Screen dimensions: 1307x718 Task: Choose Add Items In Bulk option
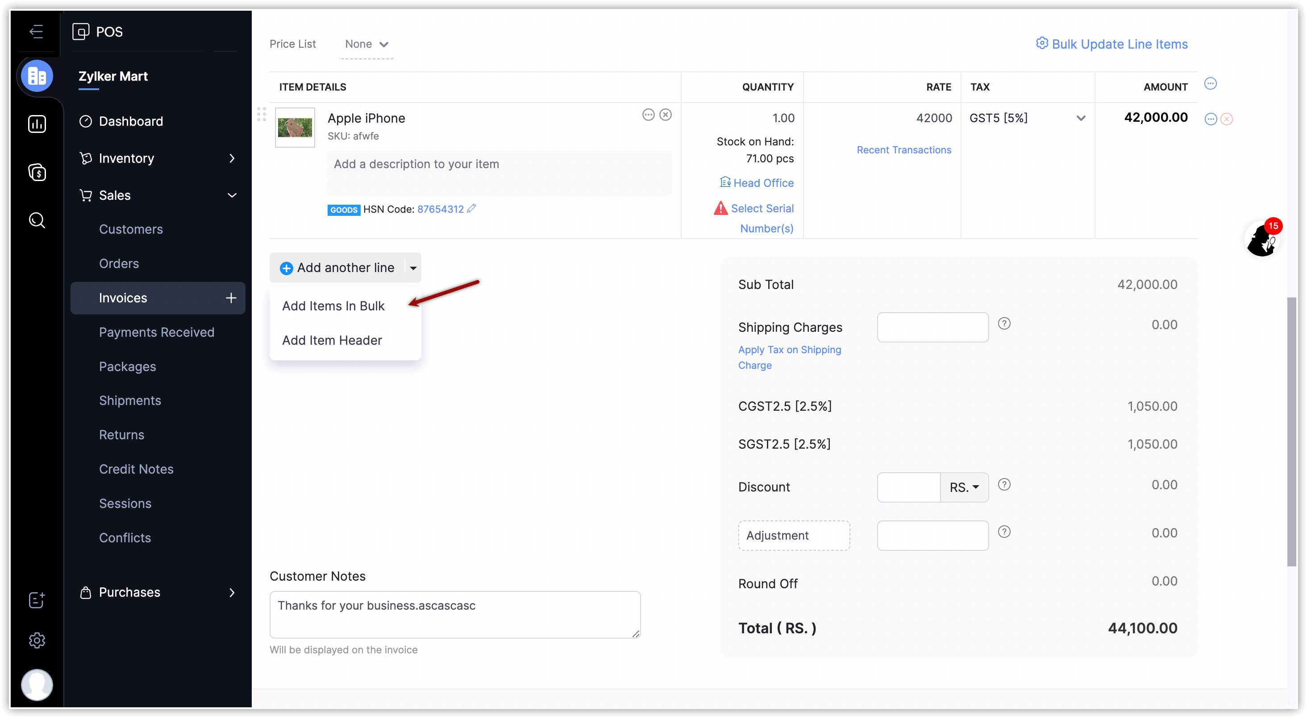[x=333, y=306]
